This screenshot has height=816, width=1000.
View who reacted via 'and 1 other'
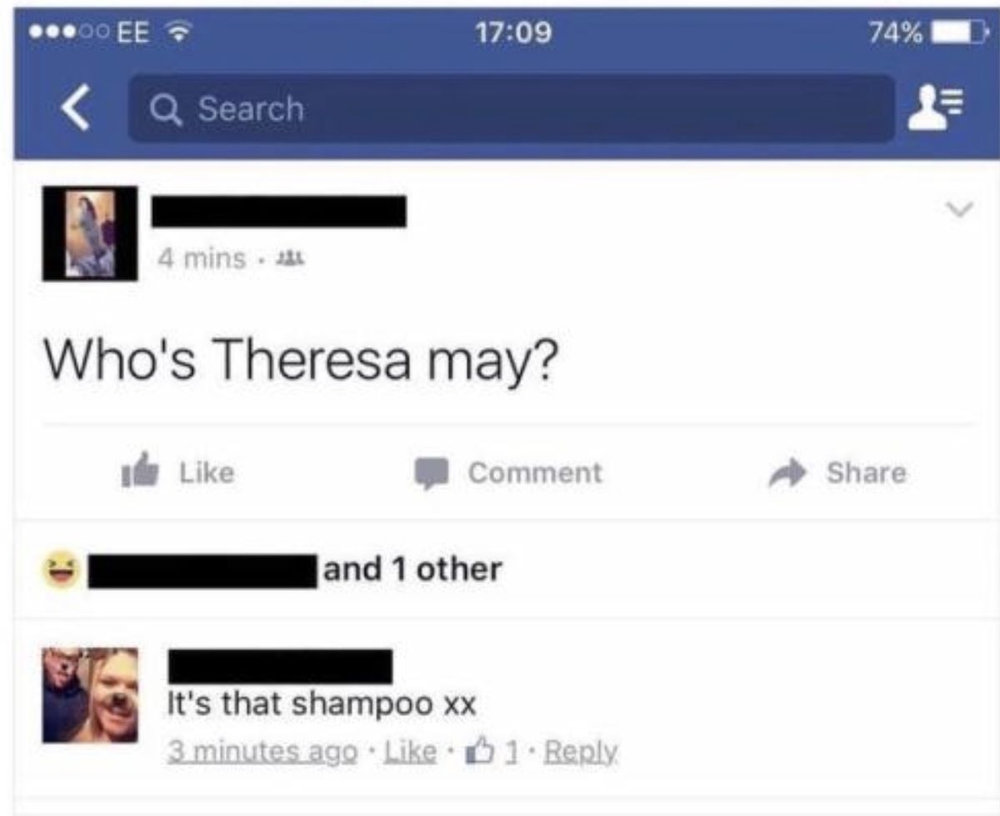412,570
